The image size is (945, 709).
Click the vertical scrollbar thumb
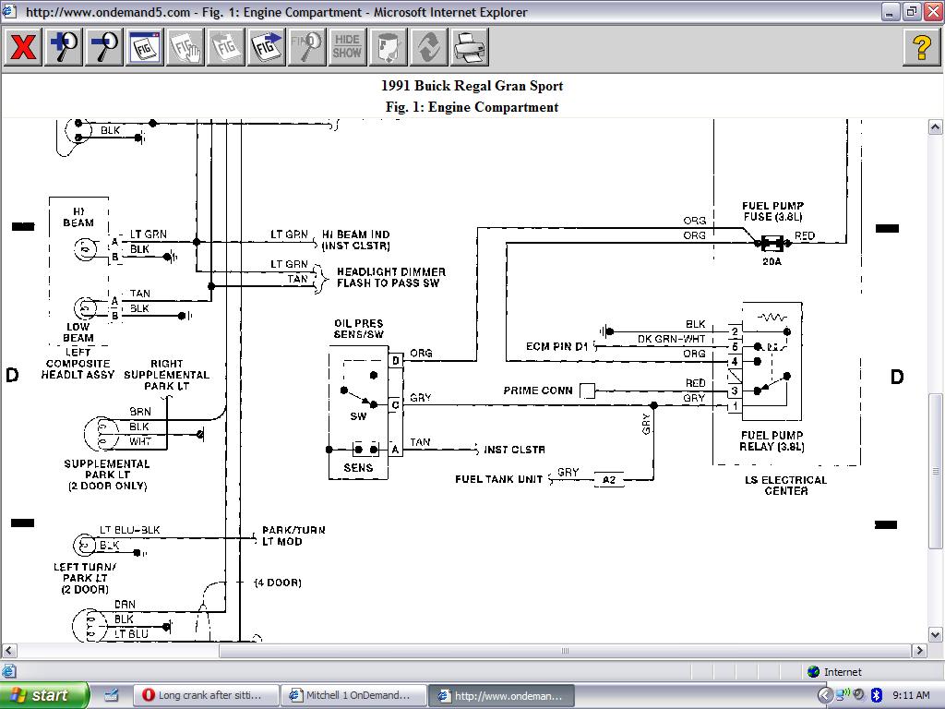point(936,472)
